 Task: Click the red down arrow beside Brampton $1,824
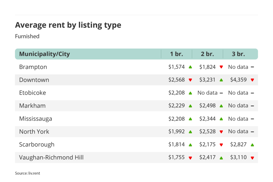coord(221,67)
